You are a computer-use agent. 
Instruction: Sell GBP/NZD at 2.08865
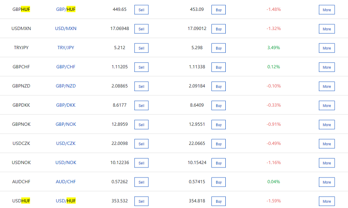(x=141, y=86)
